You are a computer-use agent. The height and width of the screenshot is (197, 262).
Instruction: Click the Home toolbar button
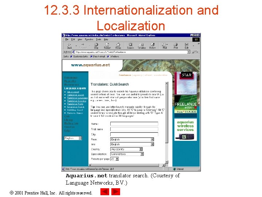coord(118,46)
